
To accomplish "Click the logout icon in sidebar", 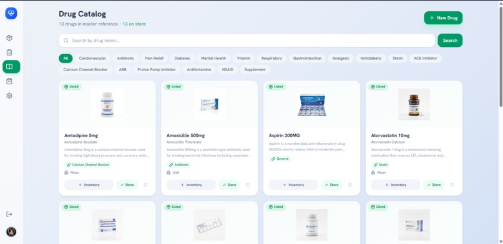I will [x=9, y=214].
